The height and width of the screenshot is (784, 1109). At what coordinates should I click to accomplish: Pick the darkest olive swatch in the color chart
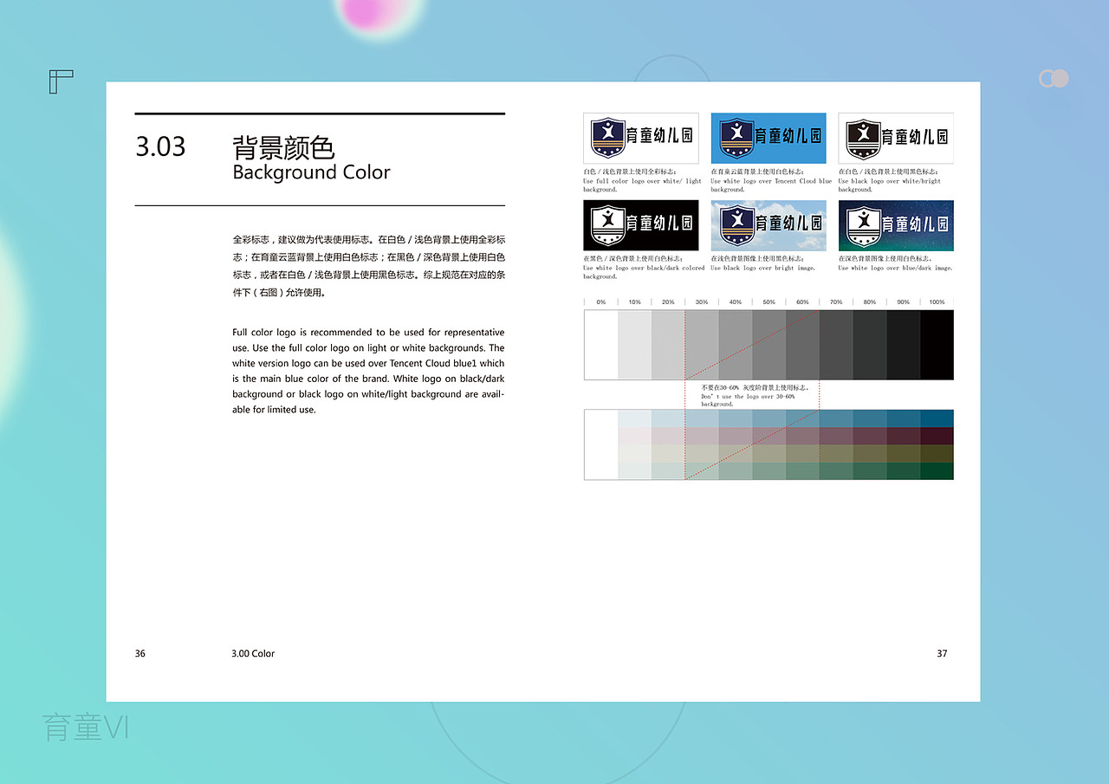(x=937, y=453)
